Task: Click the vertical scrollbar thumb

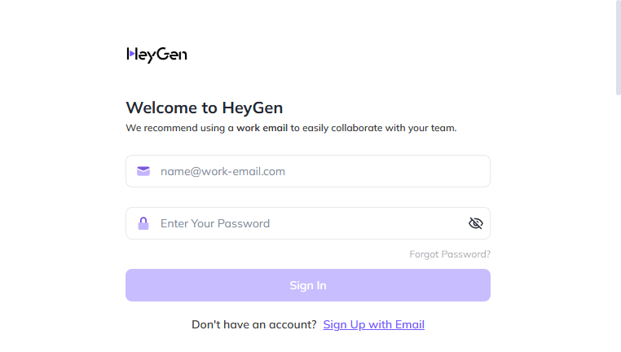Action: pyautogui.click(x=619, y=47)
